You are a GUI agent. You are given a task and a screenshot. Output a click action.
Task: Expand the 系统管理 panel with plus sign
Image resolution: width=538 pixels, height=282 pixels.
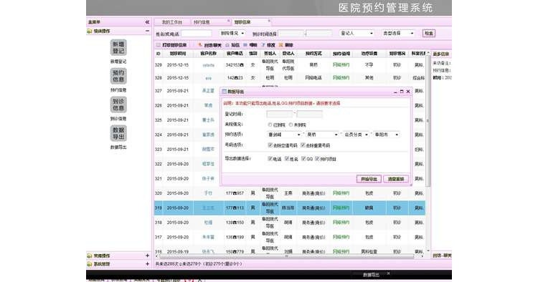click(x=147, y=264)
